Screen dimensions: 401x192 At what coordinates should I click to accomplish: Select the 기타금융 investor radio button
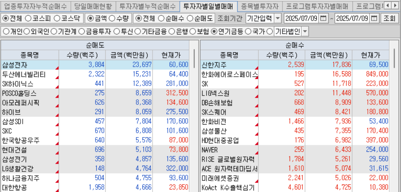point(137,31)
